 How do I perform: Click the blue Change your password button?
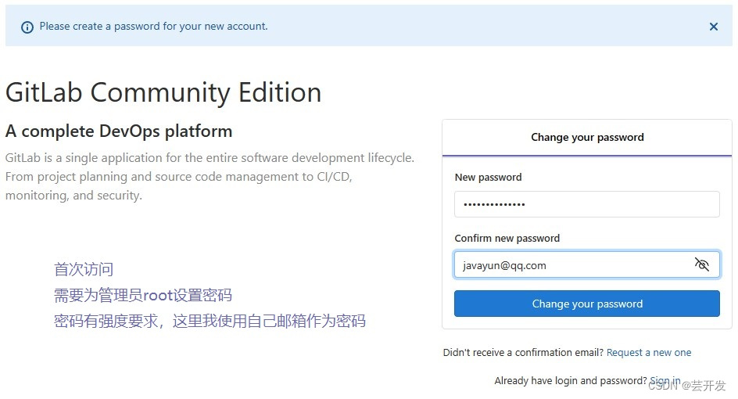pos(587,304)
